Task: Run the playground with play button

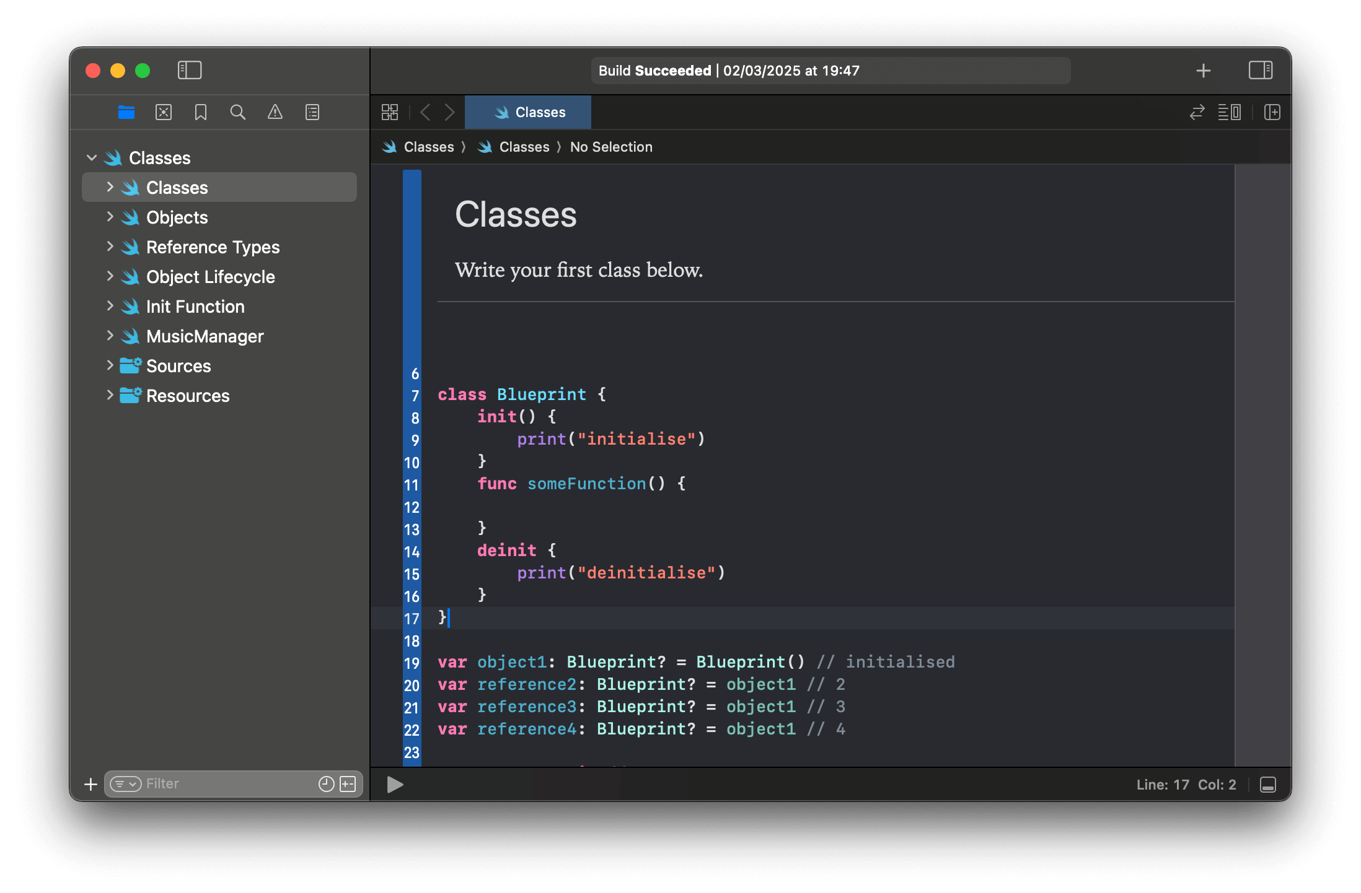Action: click(x=395, y=785)
